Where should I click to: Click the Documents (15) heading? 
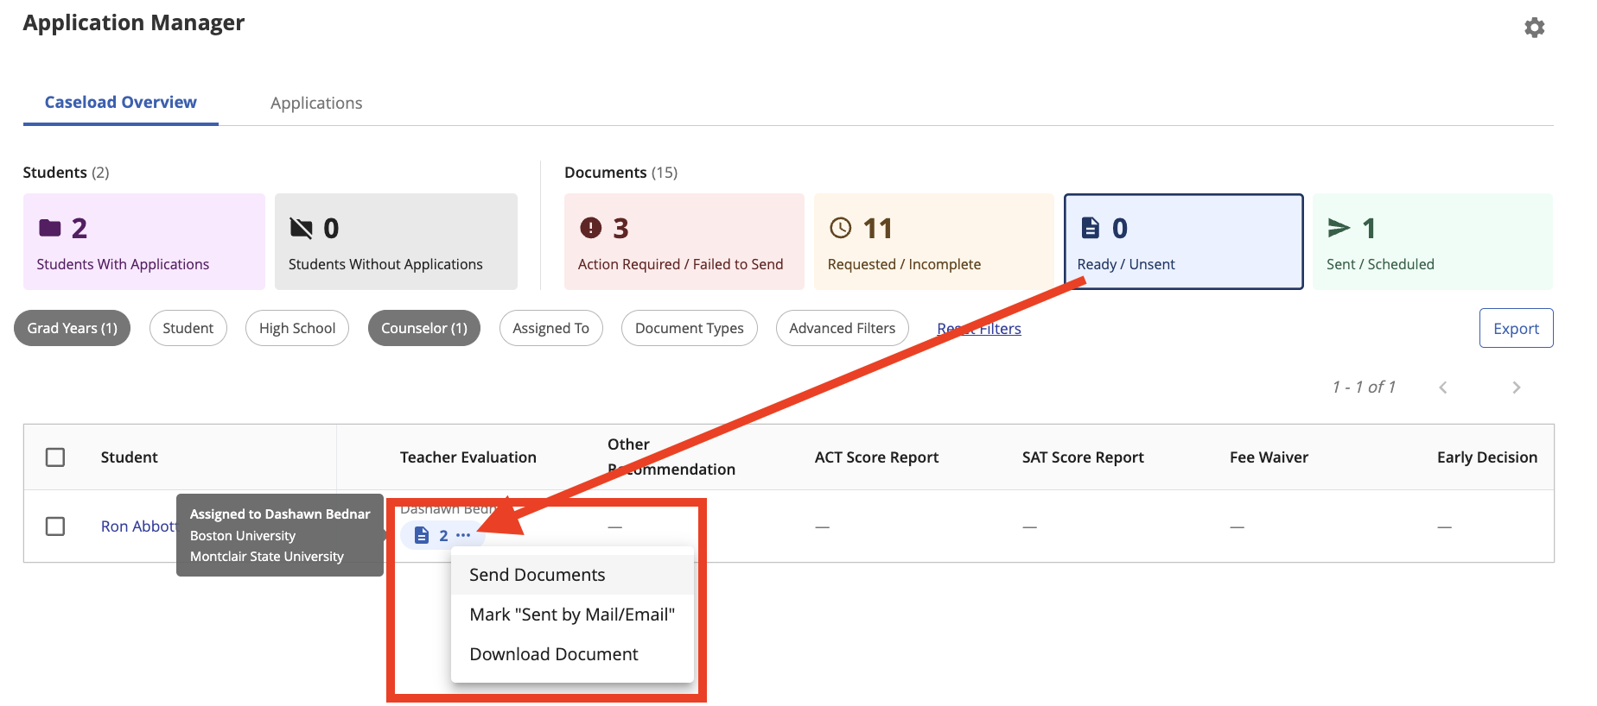pyautogui.click(x=620, y=173)
